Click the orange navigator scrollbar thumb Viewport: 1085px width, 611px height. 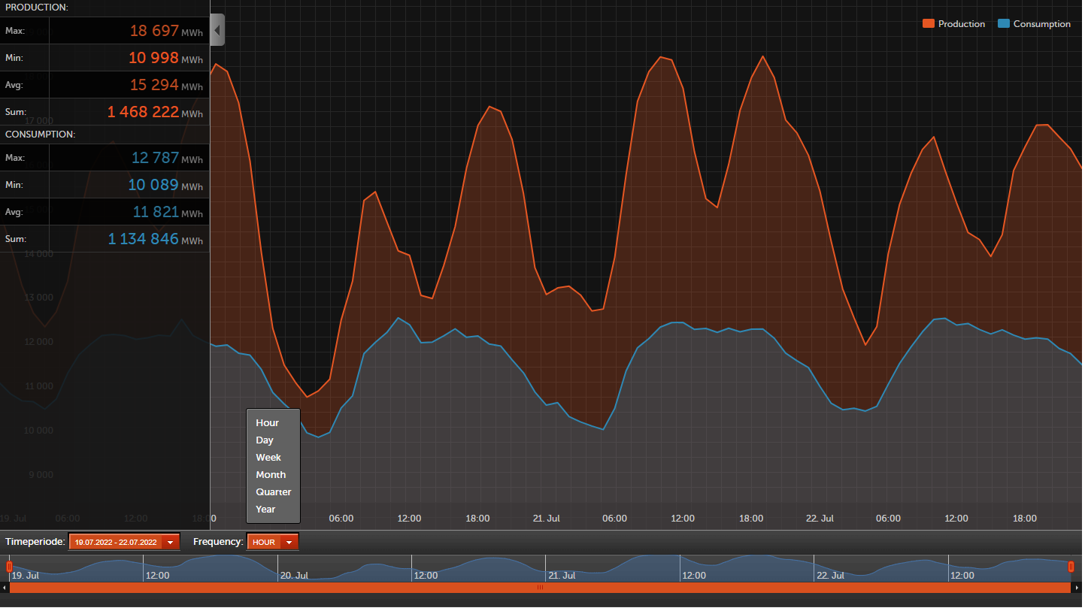coord(540,588)
